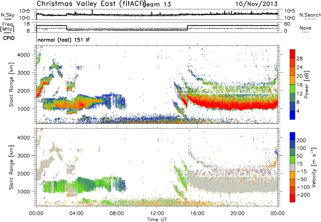
Task: Click the "24" value on Power colorbar
Action: (299, 67)
